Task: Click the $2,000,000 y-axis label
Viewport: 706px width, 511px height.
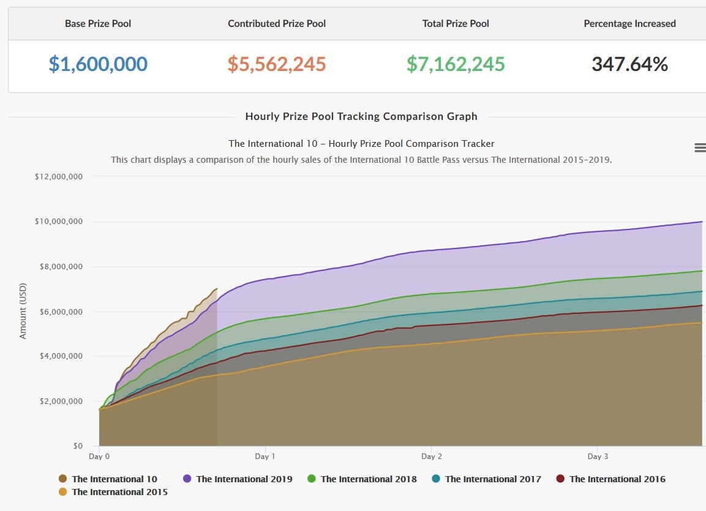Action: [x=61, y=401]
